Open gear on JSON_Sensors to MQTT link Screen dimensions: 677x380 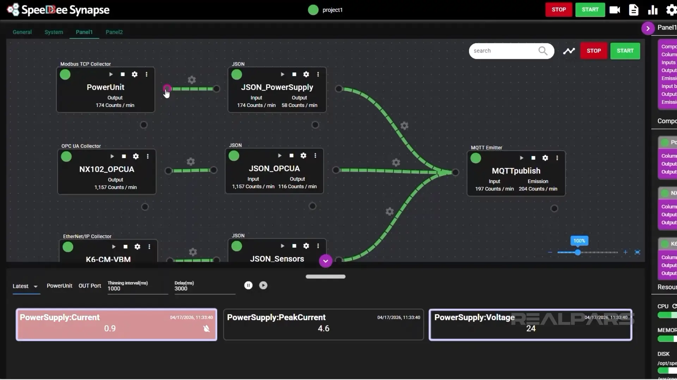coord(390,211)
